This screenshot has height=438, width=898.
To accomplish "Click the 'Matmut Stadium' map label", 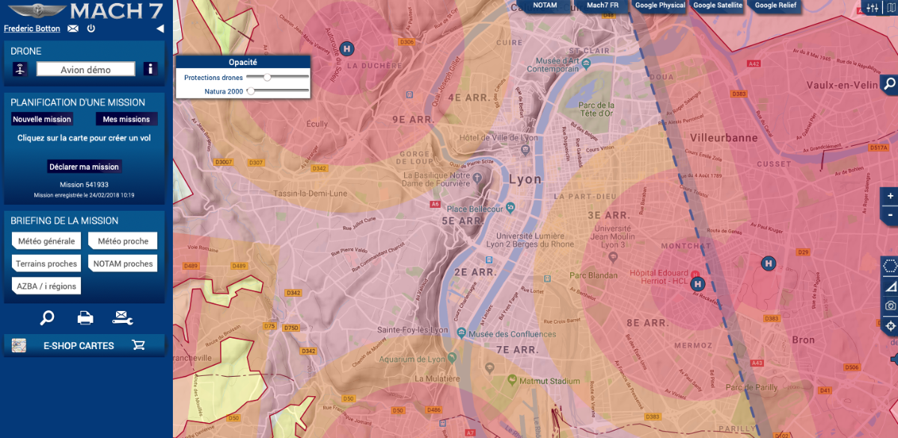I will (x=549, y=381).
